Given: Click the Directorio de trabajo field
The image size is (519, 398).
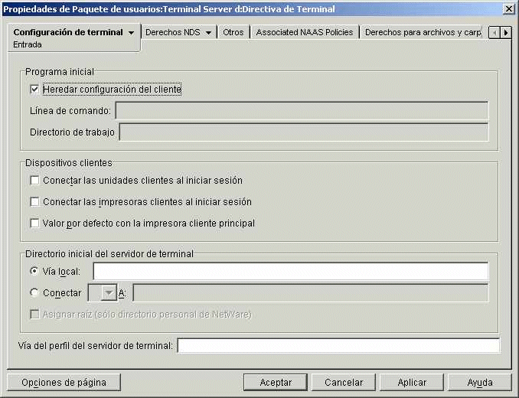Looking at the screenshot, I should click(x=304, y=132).
